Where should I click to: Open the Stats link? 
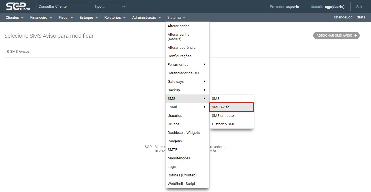(x=361, y=17)
